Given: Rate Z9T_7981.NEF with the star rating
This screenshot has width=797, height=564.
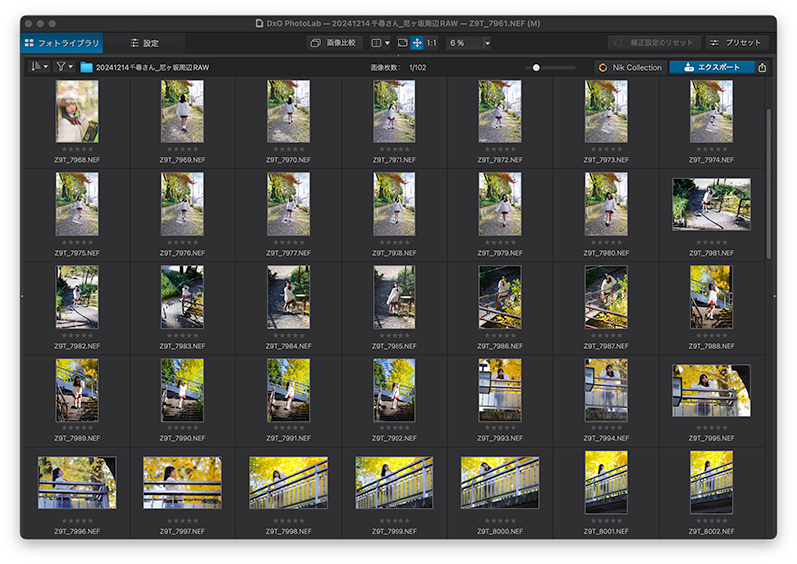Looking at the screenshot, I should point(711,242).
